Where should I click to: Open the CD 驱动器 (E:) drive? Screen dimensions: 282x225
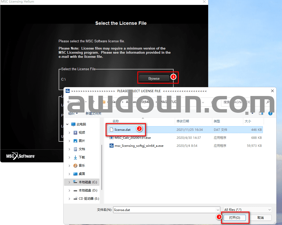(x=89, y=199)
